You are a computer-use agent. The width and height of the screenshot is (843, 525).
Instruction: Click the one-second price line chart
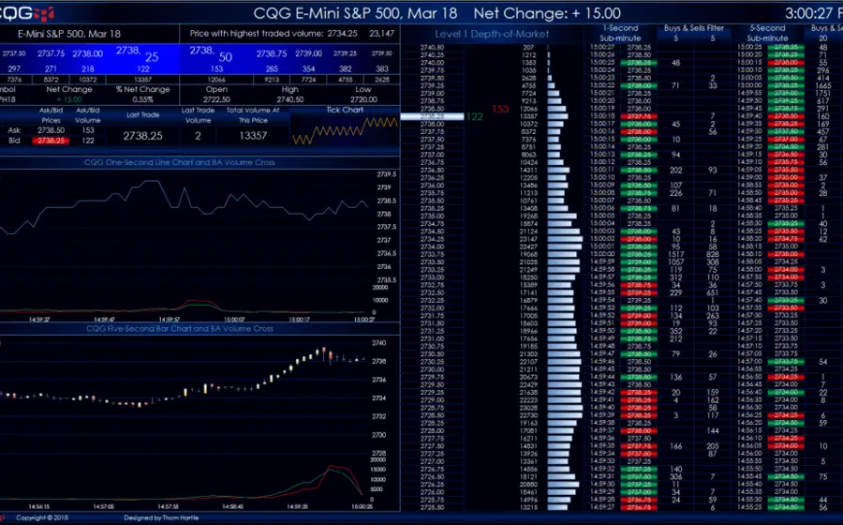click(x=185, y=207)
